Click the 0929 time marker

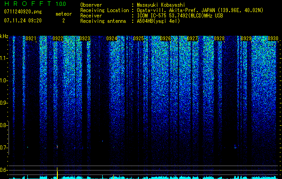pyautogui.click(x=246, y=38)
